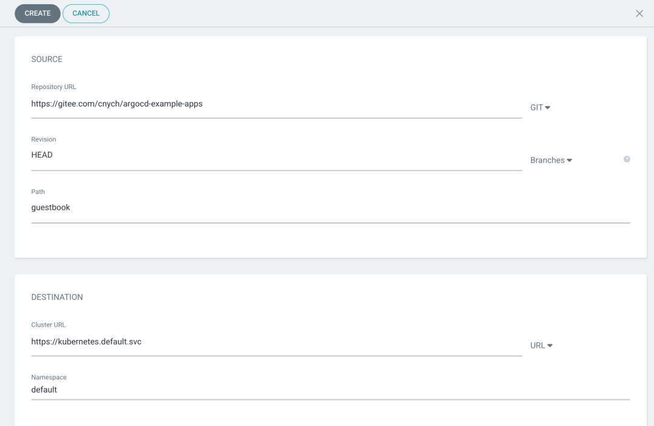Open the Branches revision type dropdown
654x426 pixels.
click(551, 161)
